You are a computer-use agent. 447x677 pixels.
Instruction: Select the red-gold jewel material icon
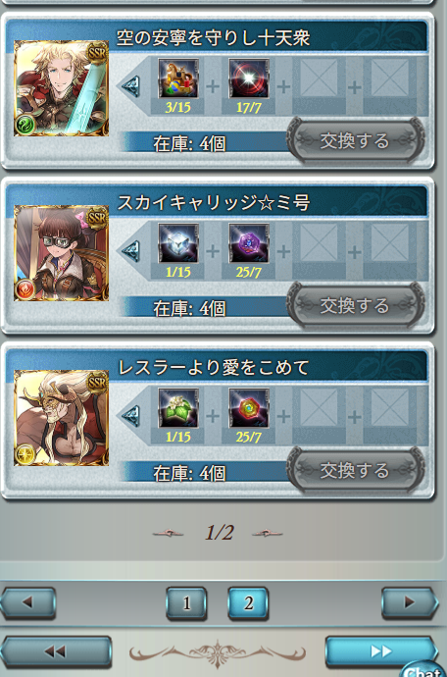249,408
